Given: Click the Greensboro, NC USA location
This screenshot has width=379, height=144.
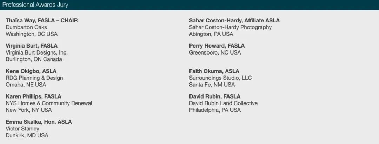Looking at the screenshot, I should click(x=215, y=52).
